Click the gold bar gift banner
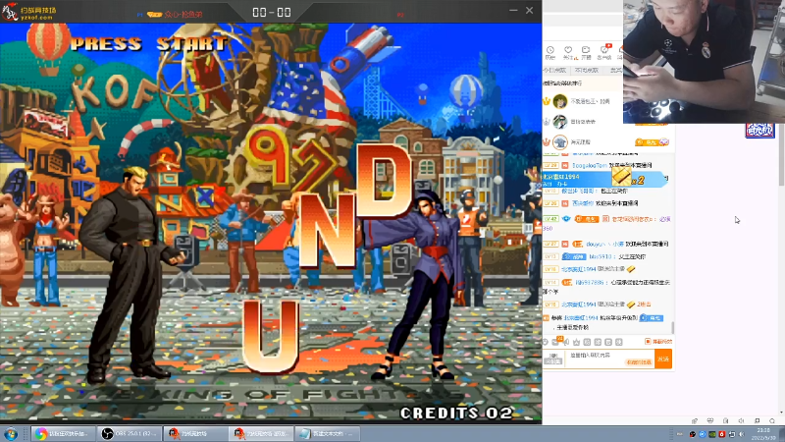785x442 pixels. tap(605, 178)
